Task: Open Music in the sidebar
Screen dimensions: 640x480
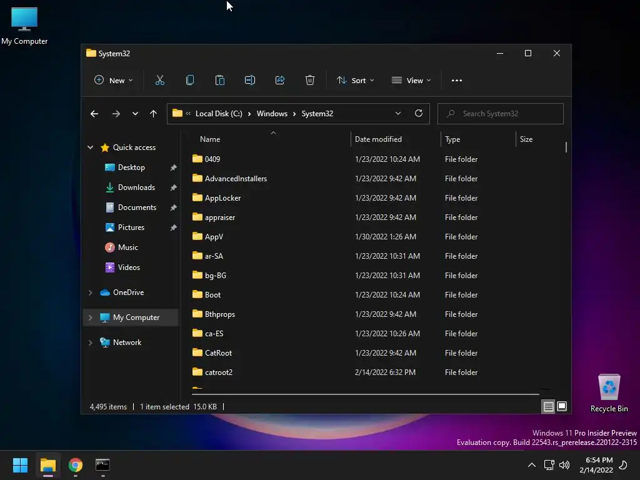Action: tap(127, 247)
